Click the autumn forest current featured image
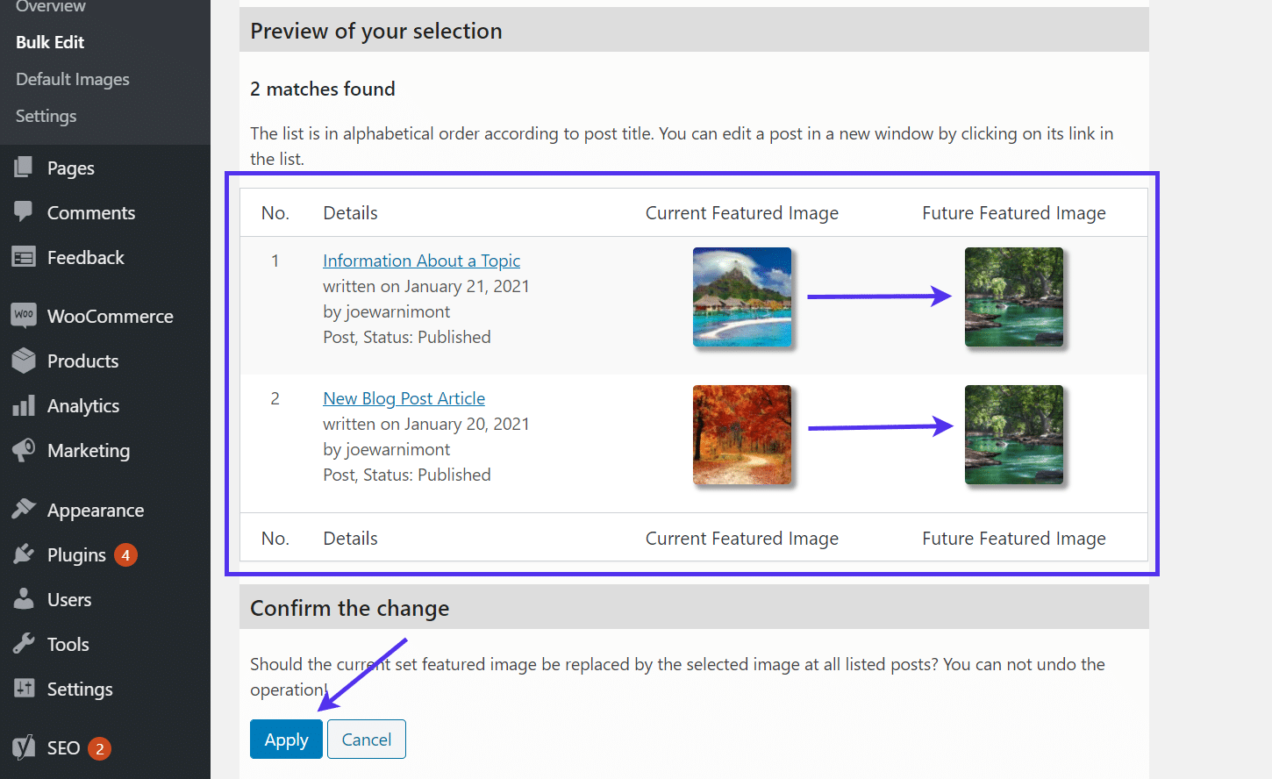Viewport: 1272px width, 779px height. [x=742, y=434]
